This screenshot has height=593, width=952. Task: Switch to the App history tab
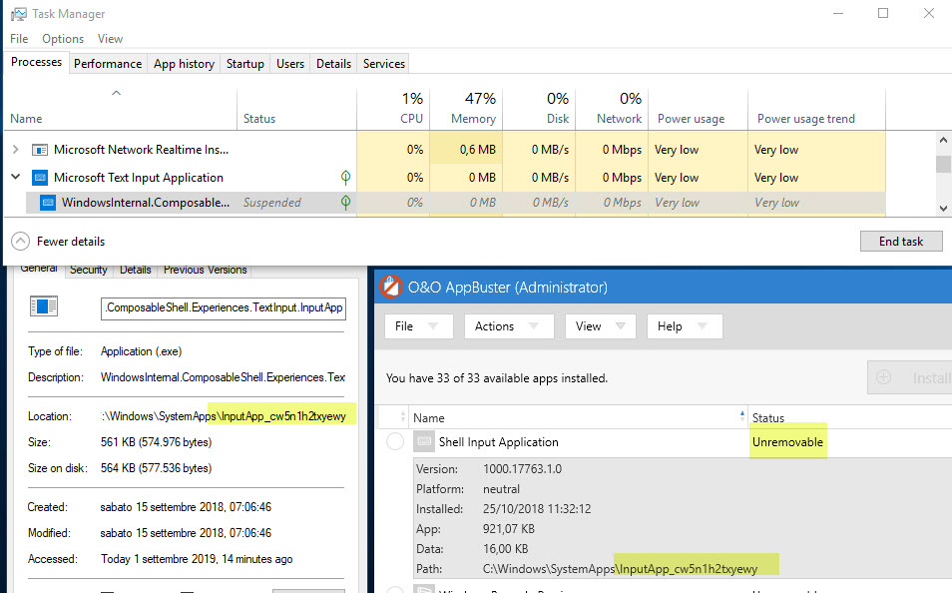pyautogui.click(x=184, y=64)
